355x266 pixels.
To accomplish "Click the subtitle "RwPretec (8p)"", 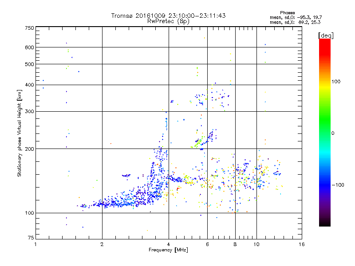I will point(168,21).
